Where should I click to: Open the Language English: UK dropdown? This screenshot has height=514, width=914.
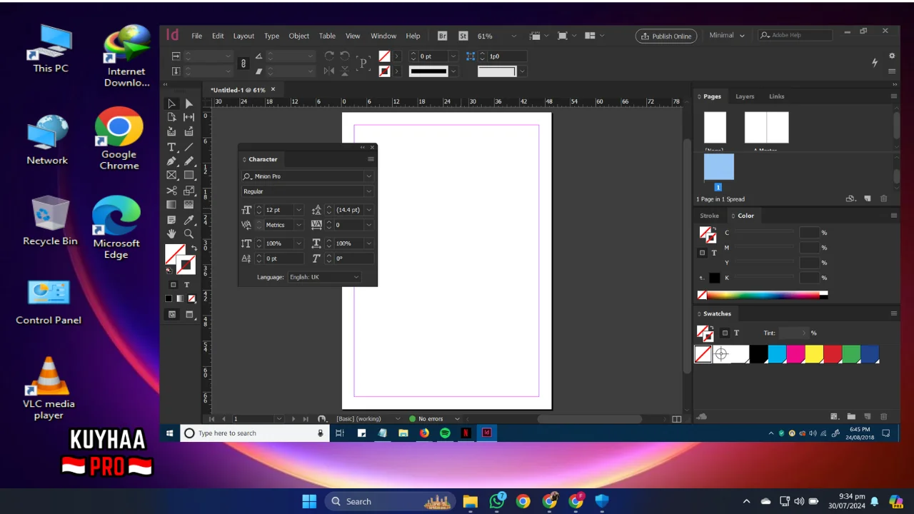tap(325, 277)
